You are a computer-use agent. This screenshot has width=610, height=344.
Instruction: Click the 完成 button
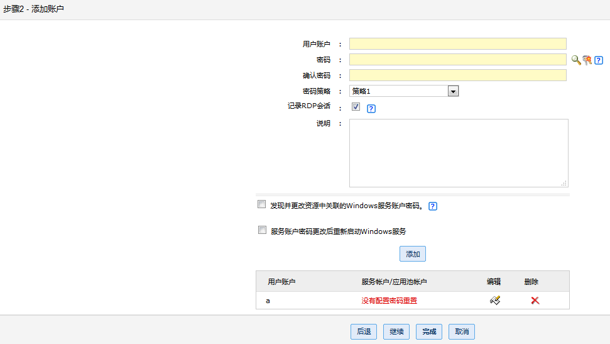click(x=429, y=331)
